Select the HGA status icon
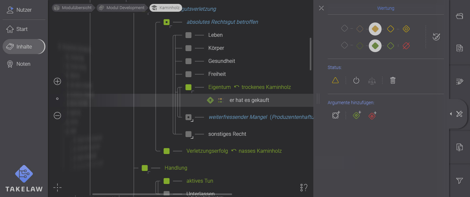Screen dimensions: 470x197 point(372,80)
